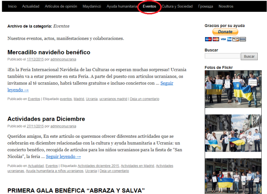Click the Buscar search input field
The height and width of the screenshot is (194, 267).
pos(222,56)
